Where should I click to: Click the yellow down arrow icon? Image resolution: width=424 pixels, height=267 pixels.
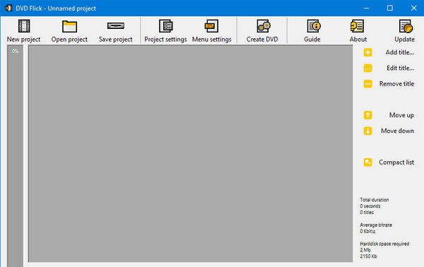tap(367, 131)
